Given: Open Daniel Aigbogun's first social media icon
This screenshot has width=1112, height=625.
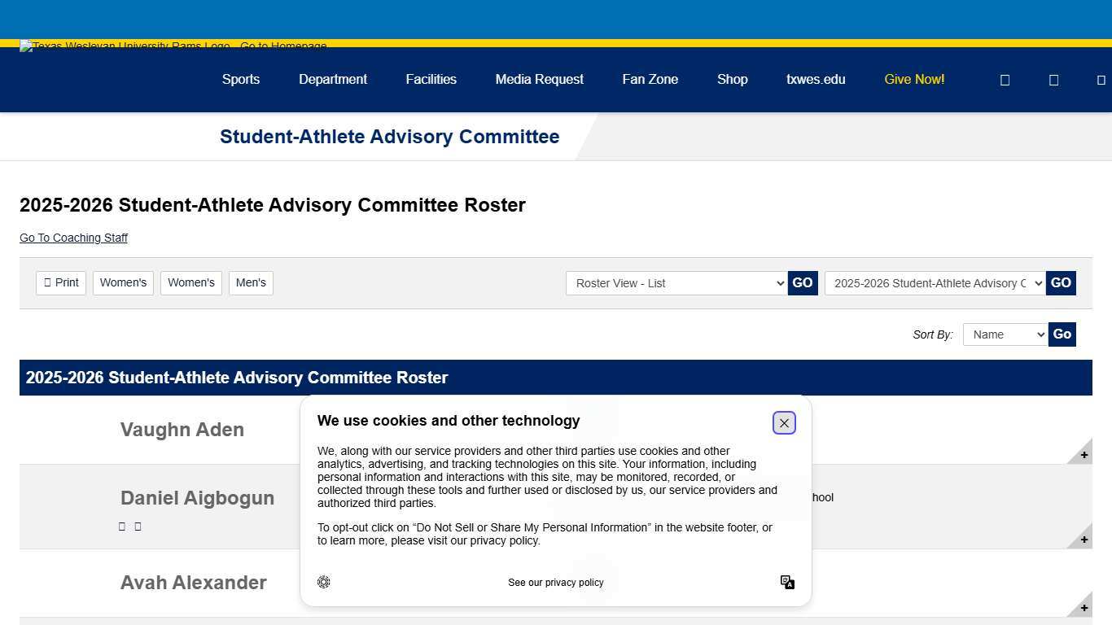Looking at the screenshot, I should click(121, 526).
